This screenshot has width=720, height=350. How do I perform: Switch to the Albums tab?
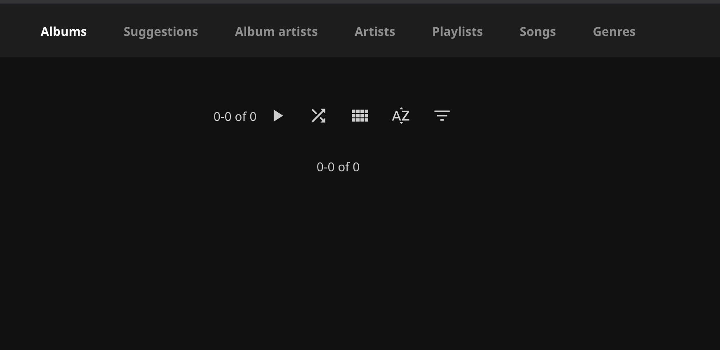(x=64, y=32)
